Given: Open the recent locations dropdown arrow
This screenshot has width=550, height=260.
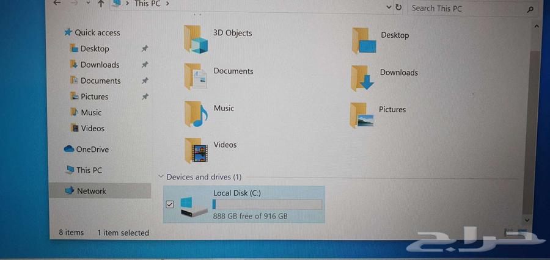Looking at the screenshot, I should click(x=88, y=3).
